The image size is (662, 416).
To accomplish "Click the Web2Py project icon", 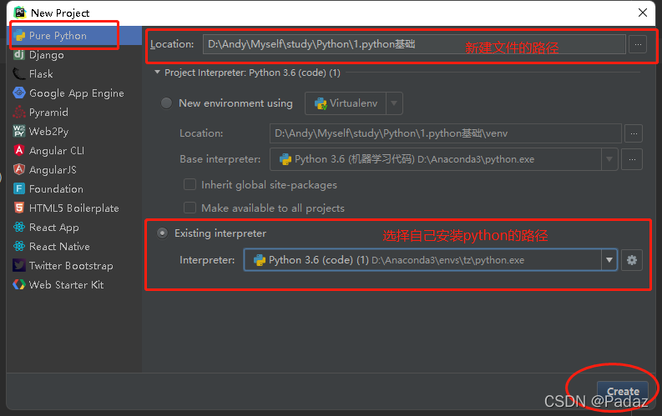I will pyautogui.click(x=19, y=131).
